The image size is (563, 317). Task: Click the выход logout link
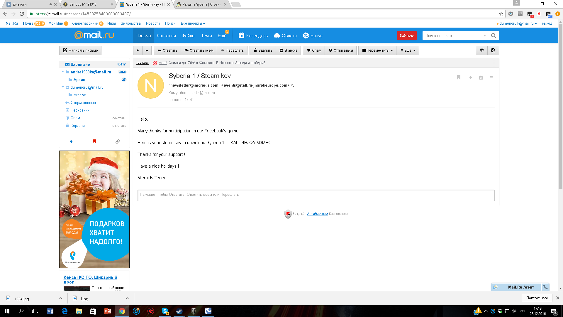pyautogui.click(x=547, y=23)
